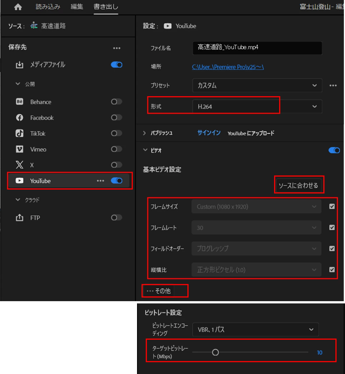Open フィールドオーダー dropdown
This screenshot has width=345, height=374.
[256, 249]
